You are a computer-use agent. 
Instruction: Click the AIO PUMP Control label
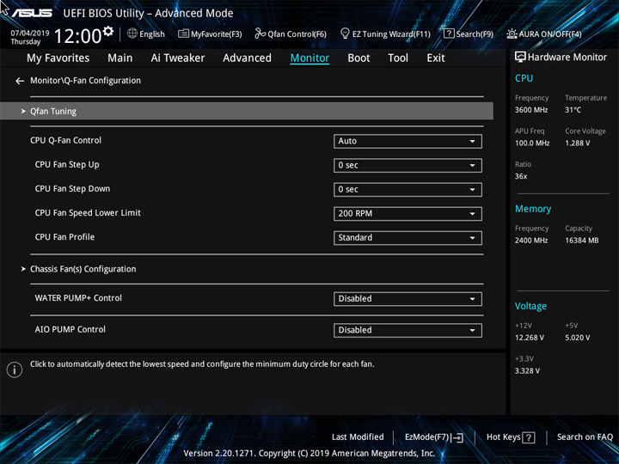tap(70, 329)
